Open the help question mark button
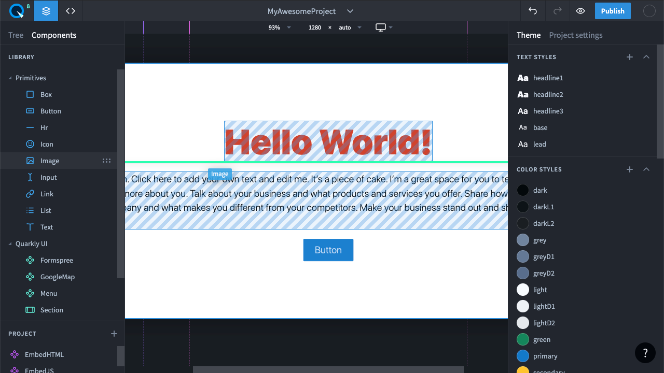 point(645,353)
